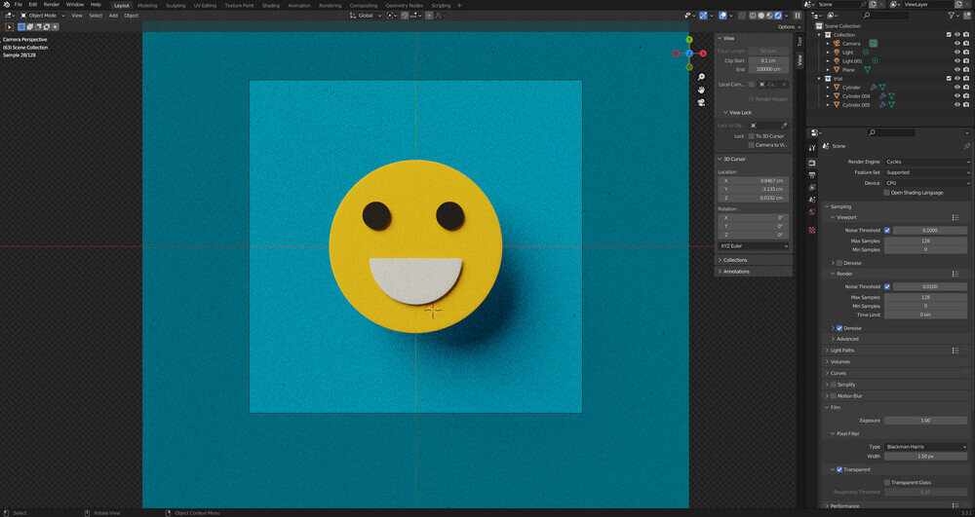
Task: Hide the Plane object in viewport
Action: pyautogui.click(x=957, y=69)
